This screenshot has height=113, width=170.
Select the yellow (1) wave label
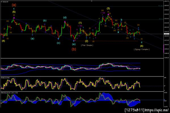(x=80, y=23)
